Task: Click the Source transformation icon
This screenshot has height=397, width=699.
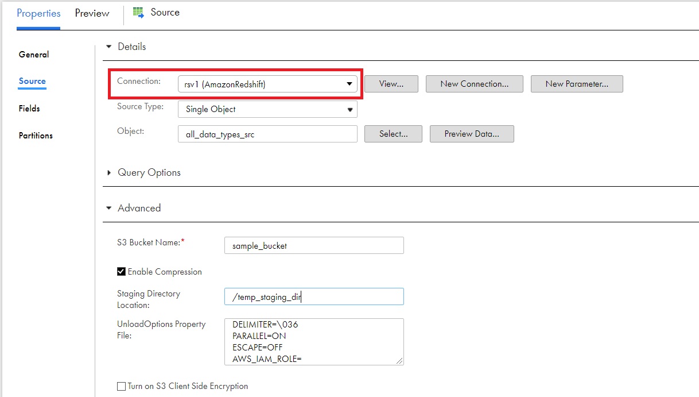Action: click(x=138, y=13)
